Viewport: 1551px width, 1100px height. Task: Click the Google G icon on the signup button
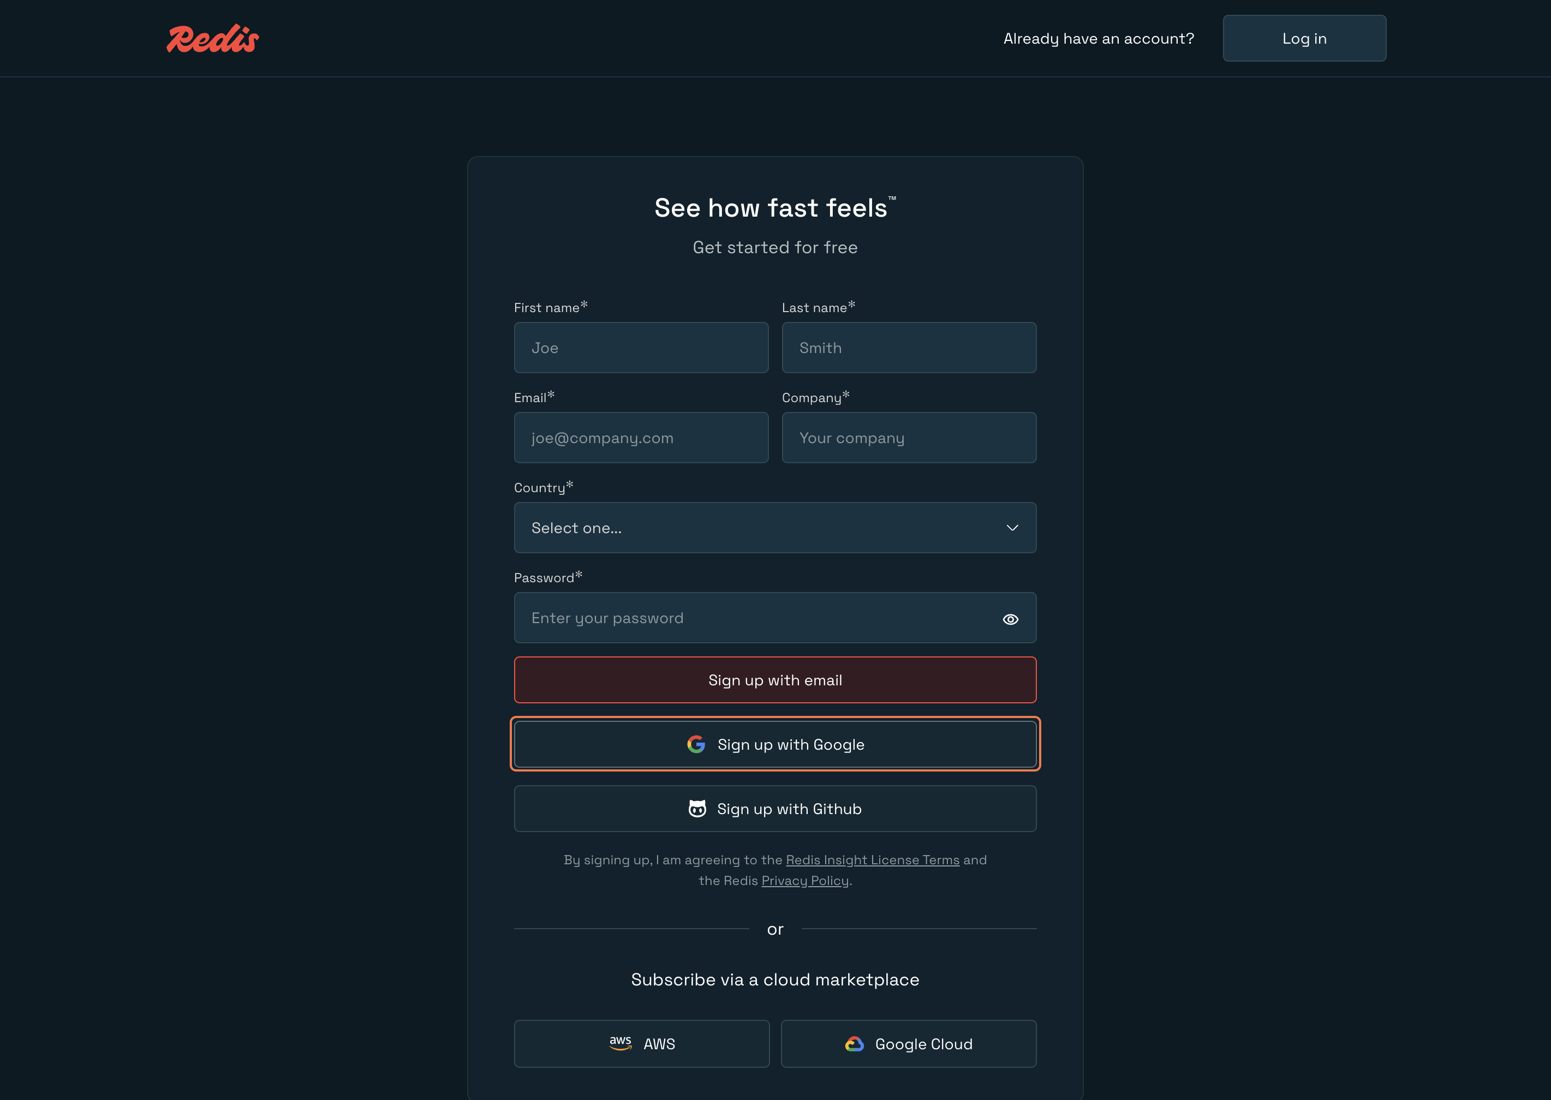[x=696, y=744]
